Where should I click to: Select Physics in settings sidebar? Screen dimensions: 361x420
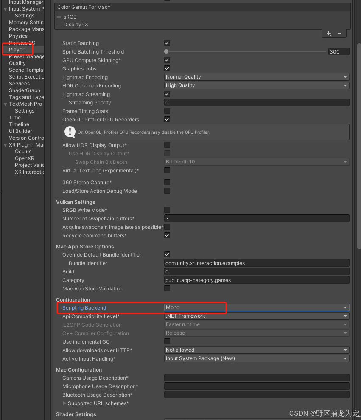18,36
